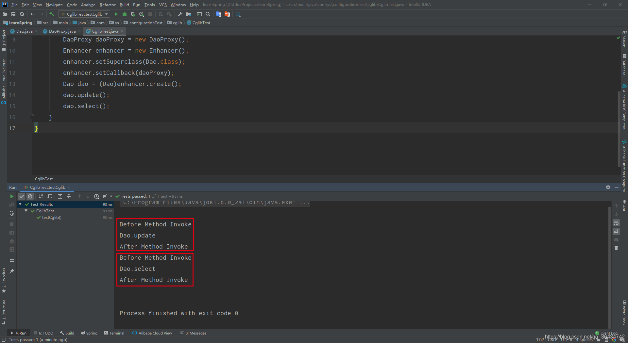Toggle Soft-Wrap in console sidebar
This screenshot has width=628, height=343.
point(616,223)
